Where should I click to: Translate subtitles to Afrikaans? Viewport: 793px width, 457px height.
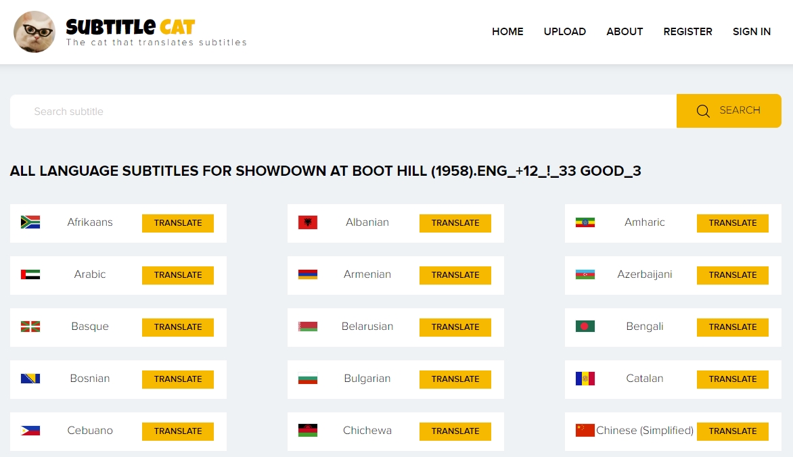(178, 224)
